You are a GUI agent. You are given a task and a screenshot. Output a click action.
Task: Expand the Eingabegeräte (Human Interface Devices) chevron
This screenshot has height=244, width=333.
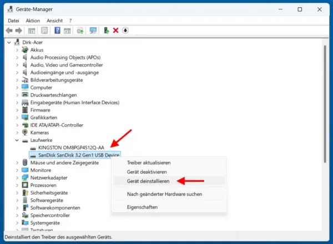(x=17, y=103)
